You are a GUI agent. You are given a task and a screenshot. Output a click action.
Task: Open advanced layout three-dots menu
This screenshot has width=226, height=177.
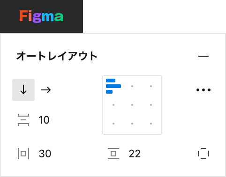(x=203, y=90)
